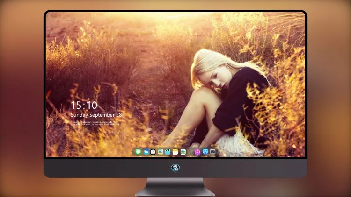This screenshot has height=197, width=351.
Task: Launch the Clock app from the dock
Action: point(153,152)
